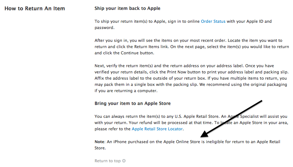Screen dimensions: 293x167
Task: Click the How to Return An Item heading
Action: click(35, 8)
